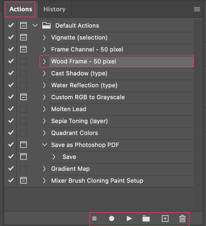Open the Actions panel hamburger menu
Image resolution: width=206 pixels, height=226 pixels.
tap(197, 9)
